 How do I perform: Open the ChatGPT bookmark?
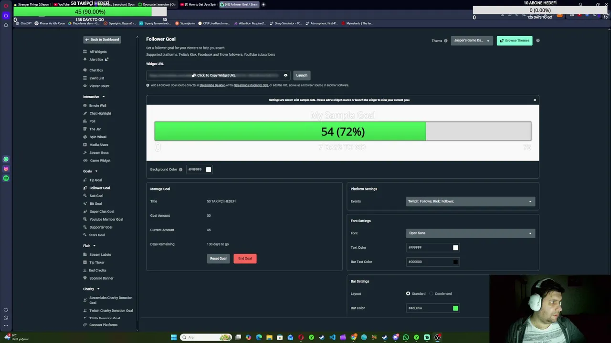(x=23, y=23)
